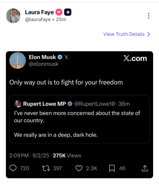Viewport: 159px width, 184px height.
Task: Click Elon Musk's rocket avatar
Action: tap(18, 60)
